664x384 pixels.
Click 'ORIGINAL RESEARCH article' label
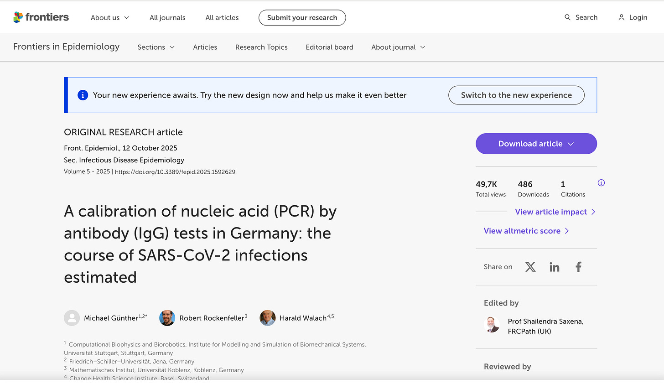click(123, 132)
